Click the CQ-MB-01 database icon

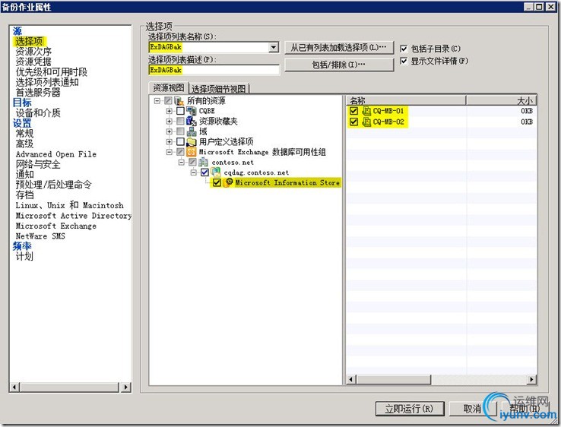pyautogui.click(x=366, y=111)
